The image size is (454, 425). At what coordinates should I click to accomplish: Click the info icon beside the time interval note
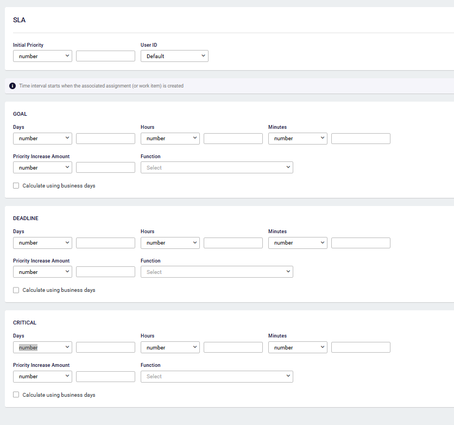point(12,86)
